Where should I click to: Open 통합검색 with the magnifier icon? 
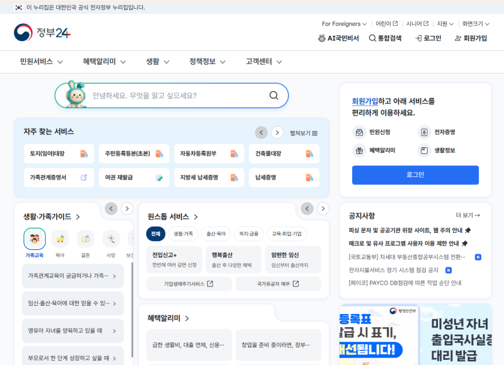385,38
